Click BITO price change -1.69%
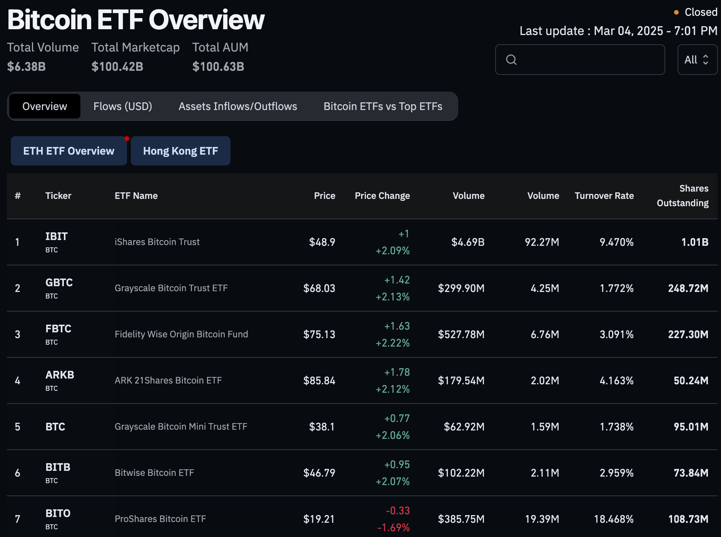Screen dimensions: 721x537 [x=393, y=527]
